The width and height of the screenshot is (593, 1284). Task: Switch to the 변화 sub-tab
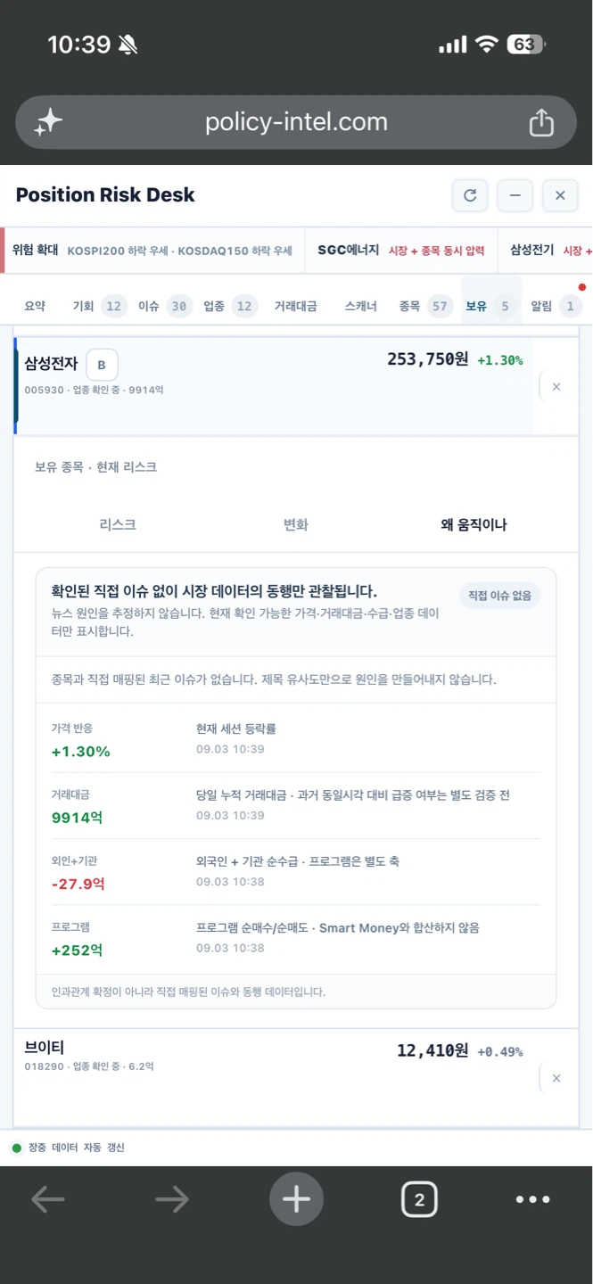coord(296,524)
